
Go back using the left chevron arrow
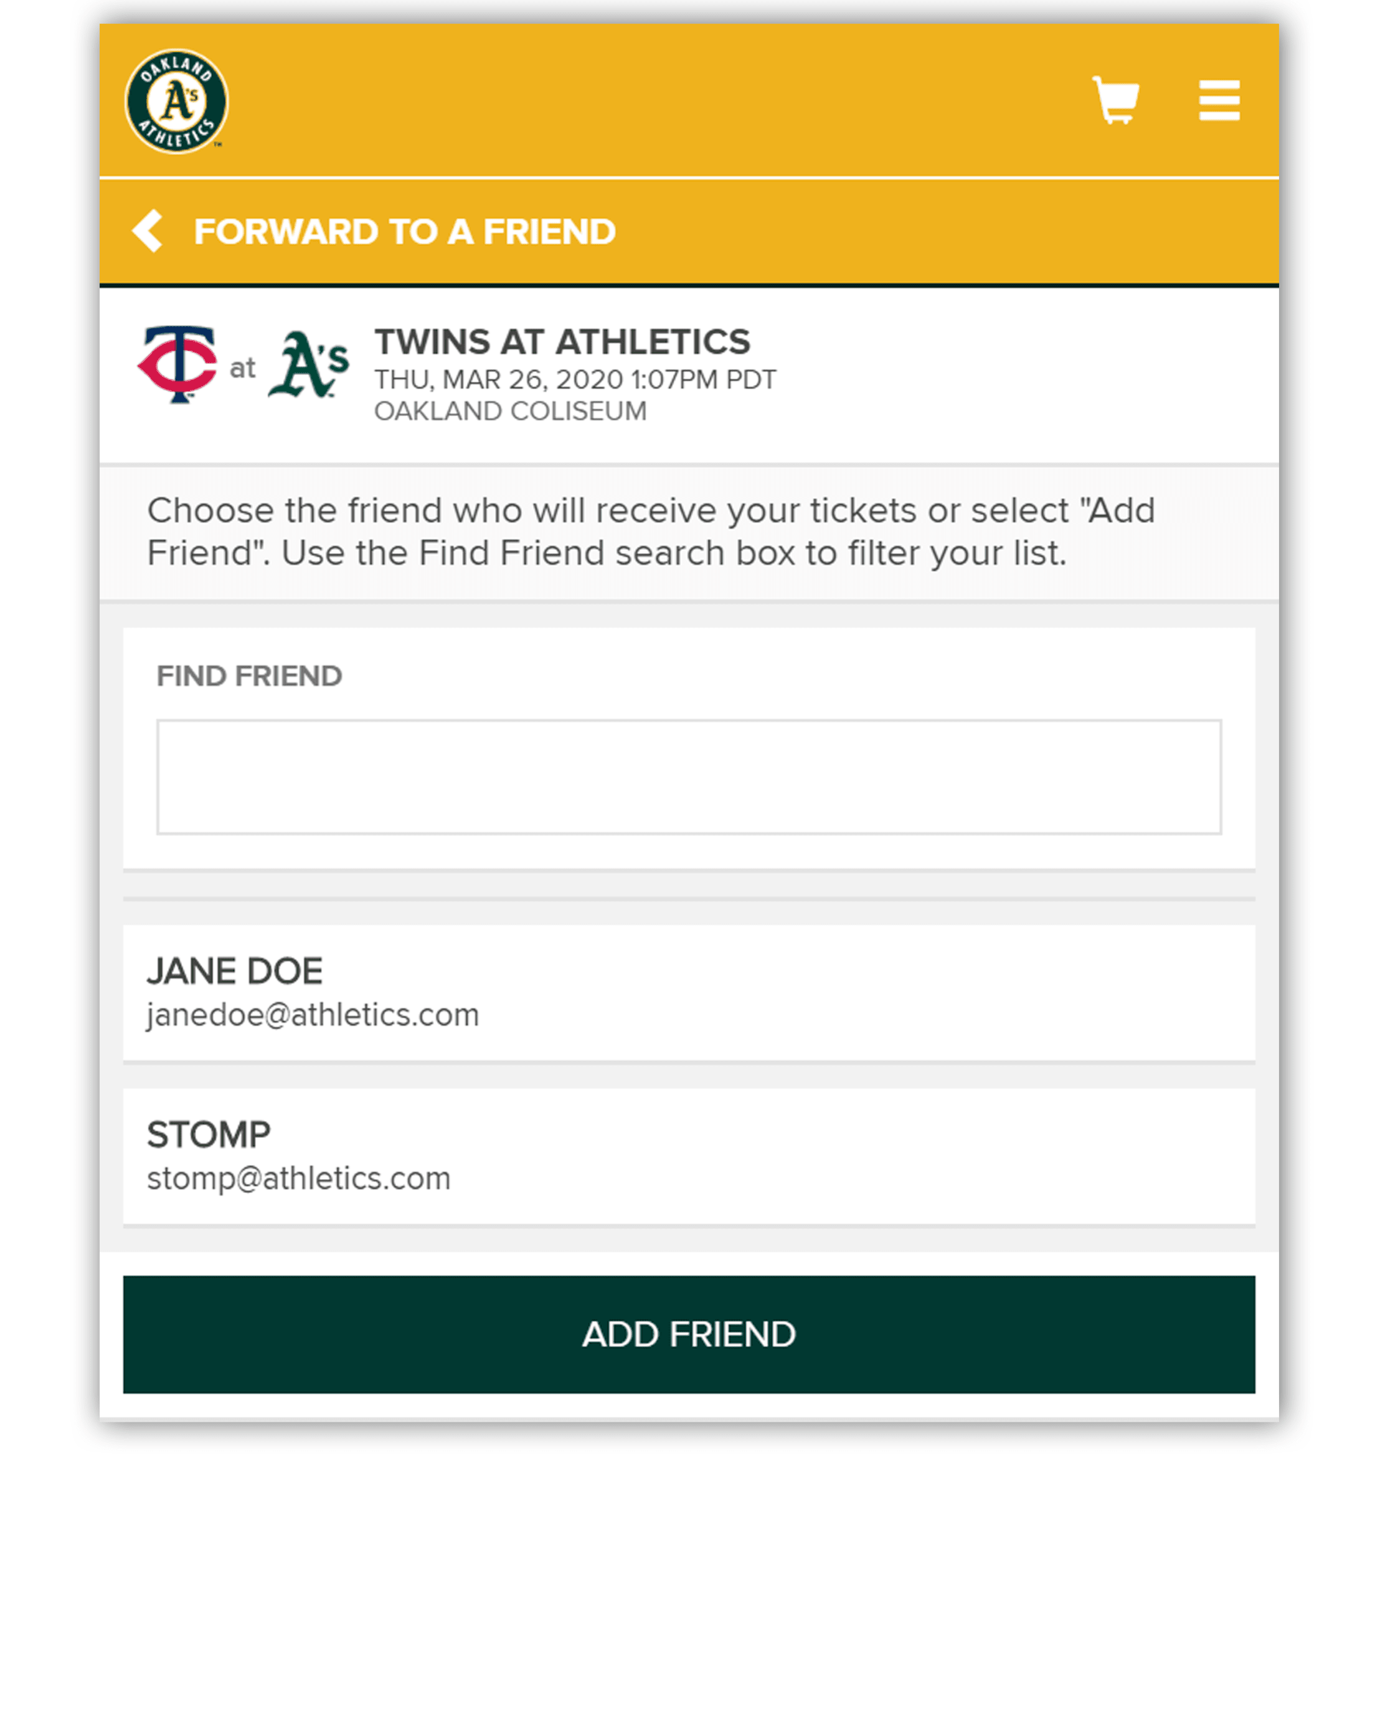(148, 231)
